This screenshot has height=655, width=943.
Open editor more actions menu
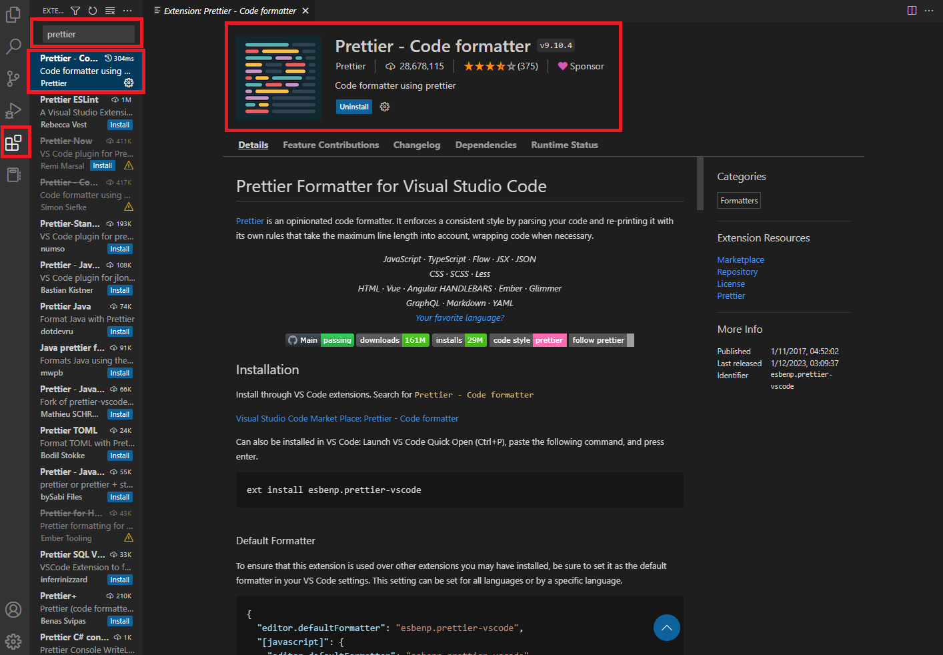point(929,11)
